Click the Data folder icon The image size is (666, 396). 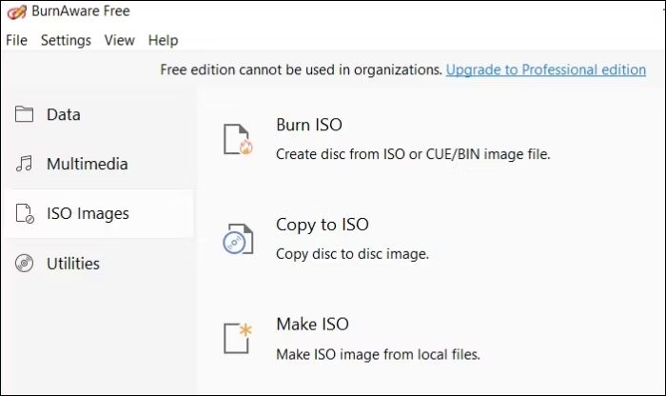(25, 114)
